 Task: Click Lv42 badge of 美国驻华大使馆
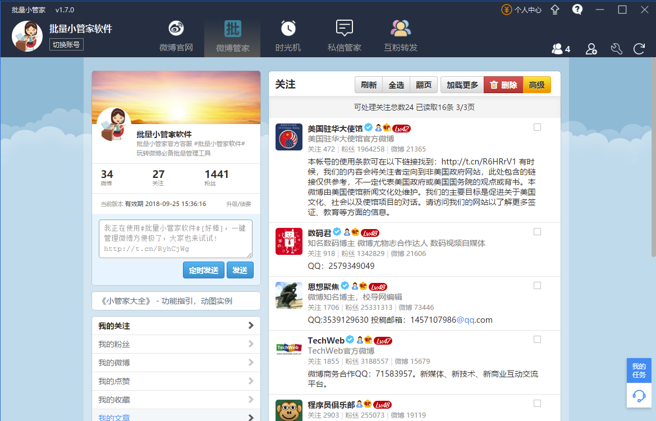[402, 129]
